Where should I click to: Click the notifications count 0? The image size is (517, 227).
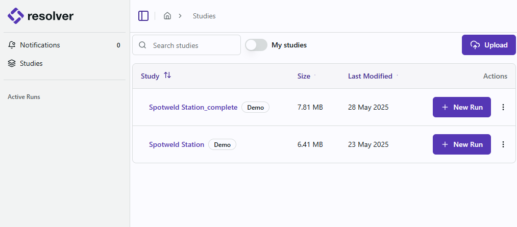click(118, 45)
